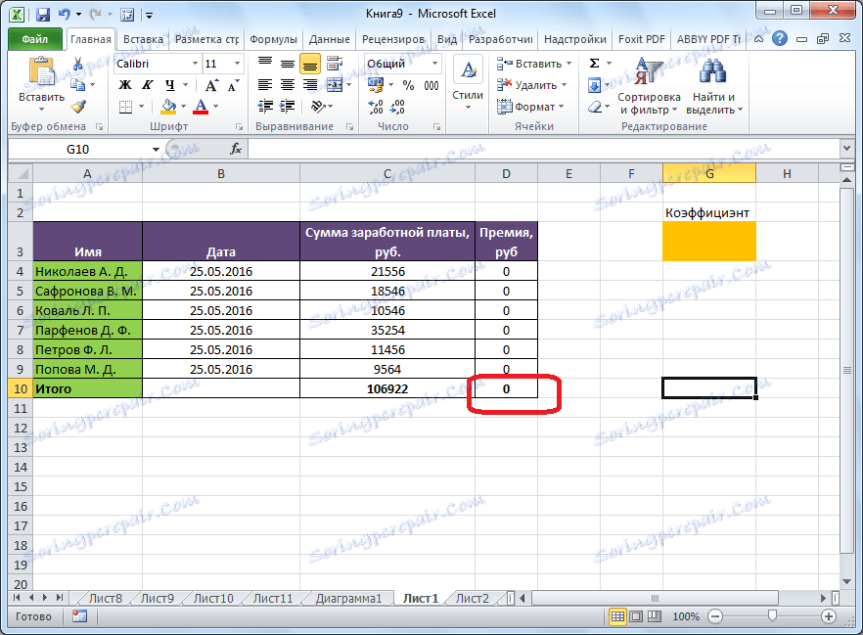Click the Format Painter icon
The width and height of the screenshot is (863, 635).
coord(77,107)
